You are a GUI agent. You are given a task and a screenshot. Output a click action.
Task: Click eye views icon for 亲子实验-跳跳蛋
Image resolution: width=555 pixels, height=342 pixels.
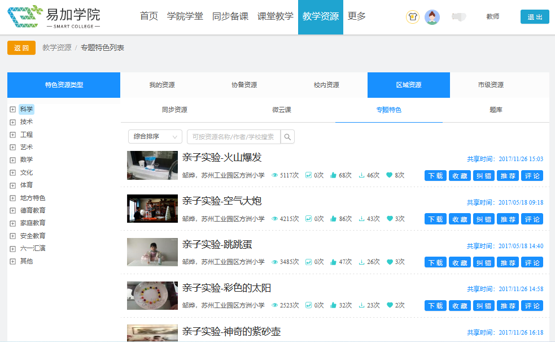[274, 262]
